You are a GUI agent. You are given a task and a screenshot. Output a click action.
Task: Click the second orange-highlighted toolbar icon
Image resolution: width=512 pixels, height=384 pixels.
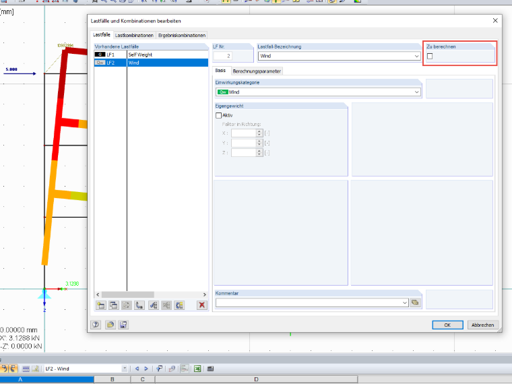pyautogui.click(x=13, y=369)
